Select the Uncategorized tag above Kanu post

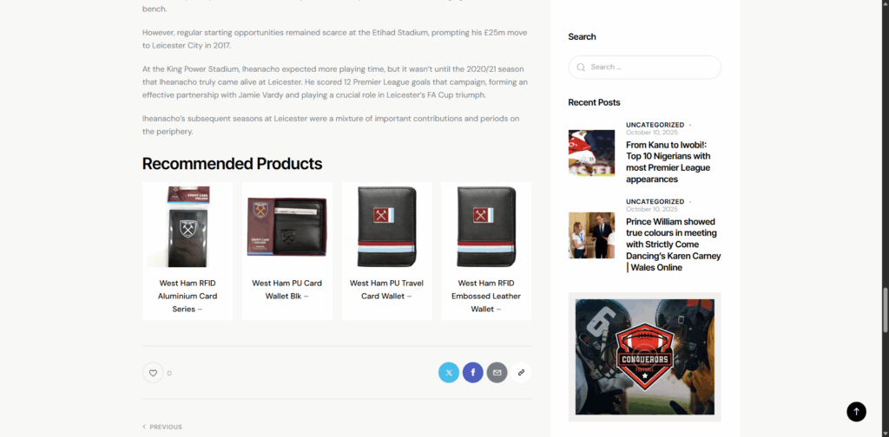655,125
